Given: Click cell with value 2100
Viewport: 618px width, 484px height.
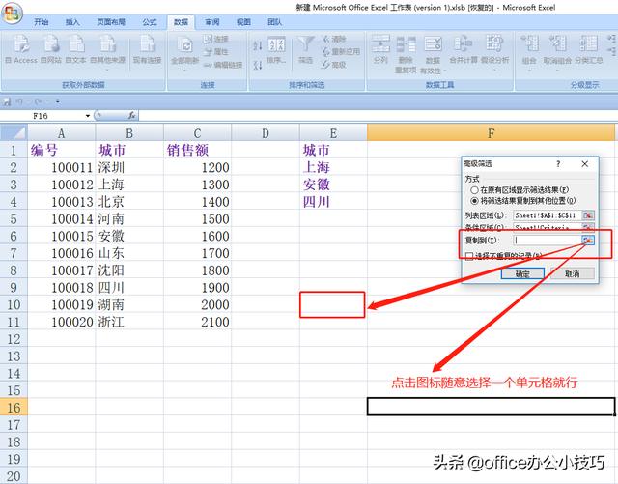Looking at the screenshot, I should pyautogui.click(x=197, y=322).
